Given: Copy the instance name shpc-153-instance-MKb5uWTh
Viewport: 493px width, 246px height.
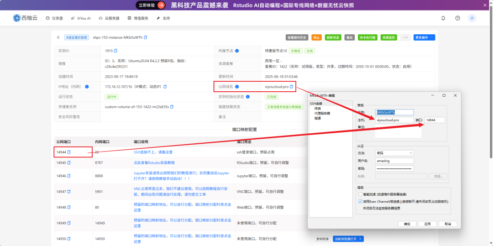Looking at the screenshot, I should [x=145, y=37].
